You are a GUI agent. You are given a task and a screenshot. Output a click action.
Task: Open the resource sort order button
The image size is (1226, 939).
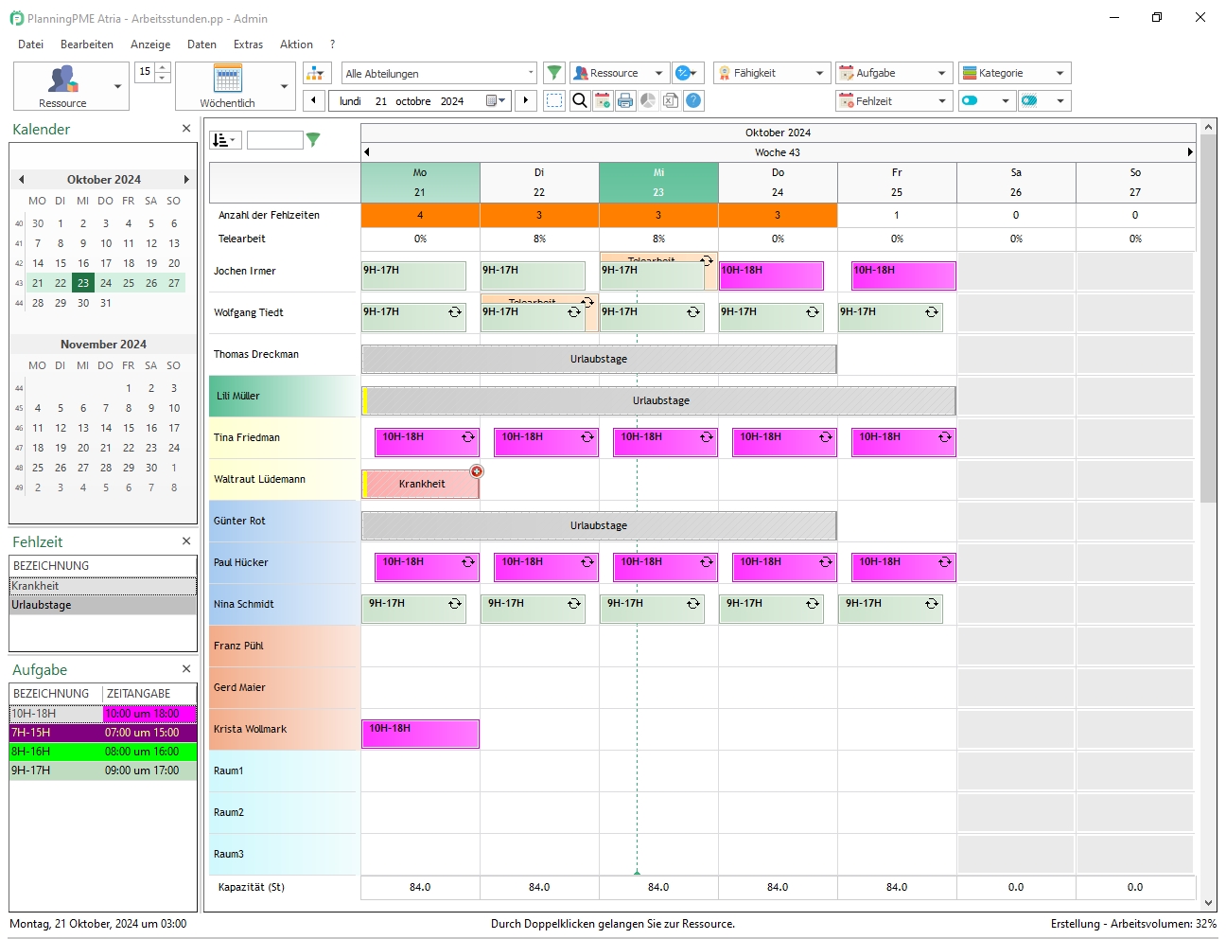point(224,140)
